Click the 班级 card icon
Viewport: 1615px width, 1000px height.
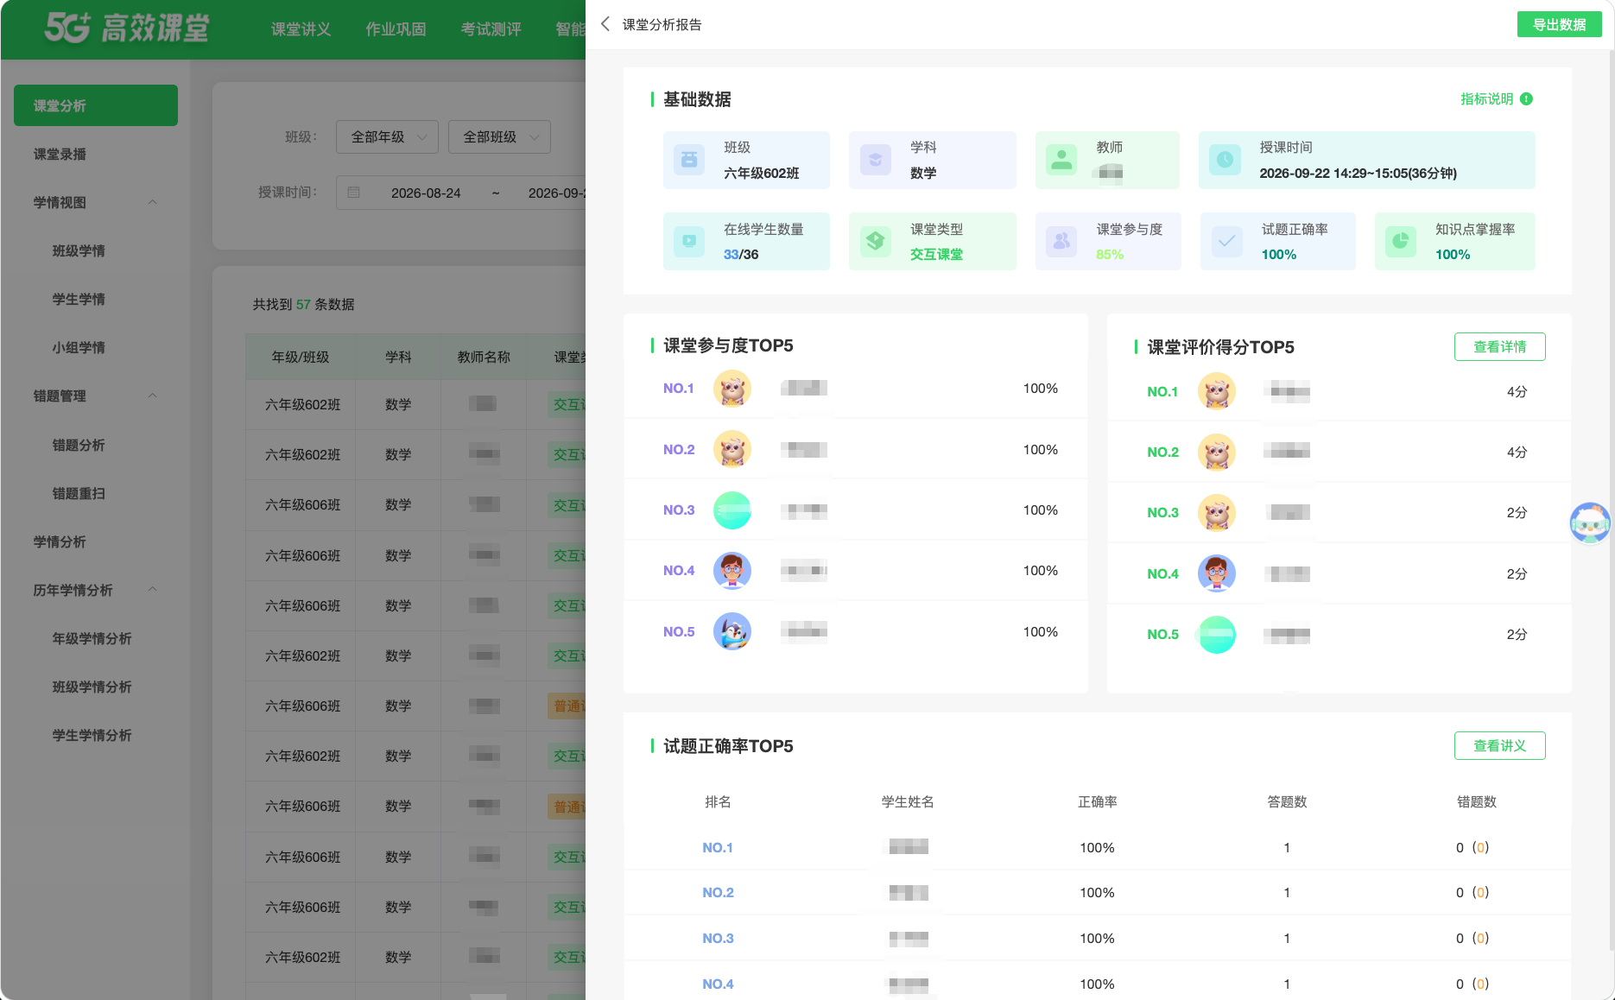pyautogui.click(x=689, y=160)
